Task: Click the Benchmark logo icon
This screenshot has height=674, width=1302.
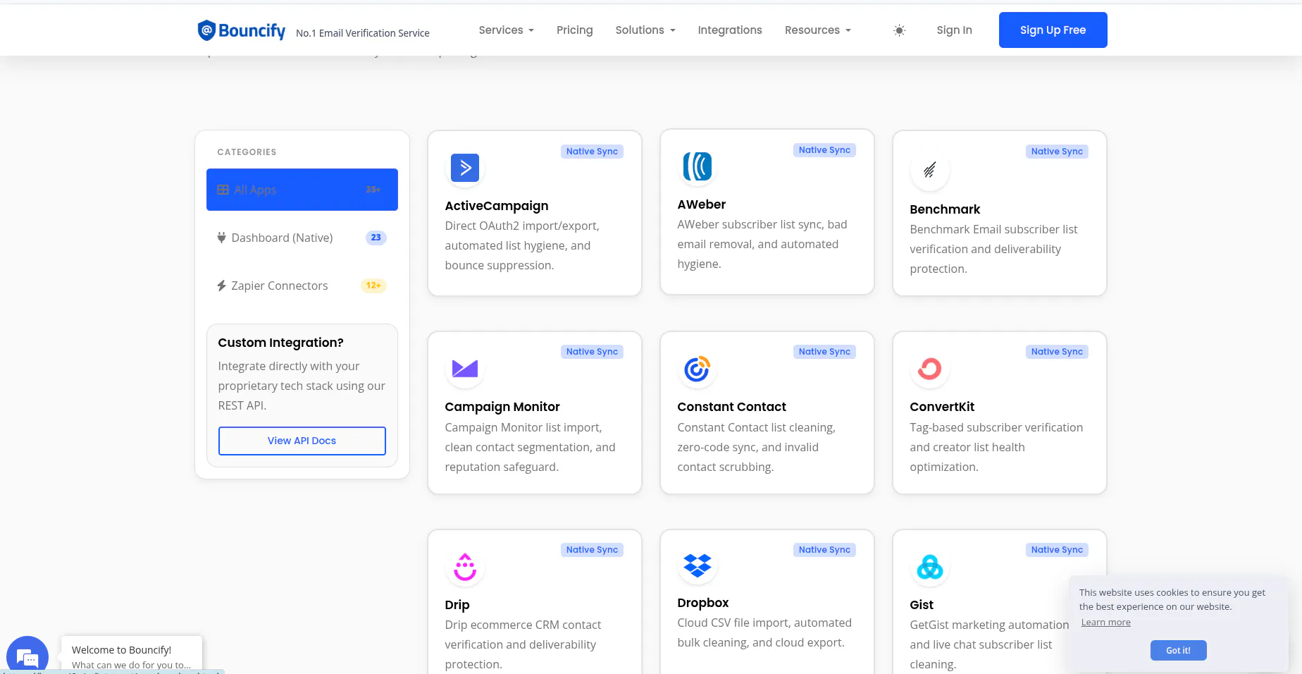Action: click(x=930, y=170)
